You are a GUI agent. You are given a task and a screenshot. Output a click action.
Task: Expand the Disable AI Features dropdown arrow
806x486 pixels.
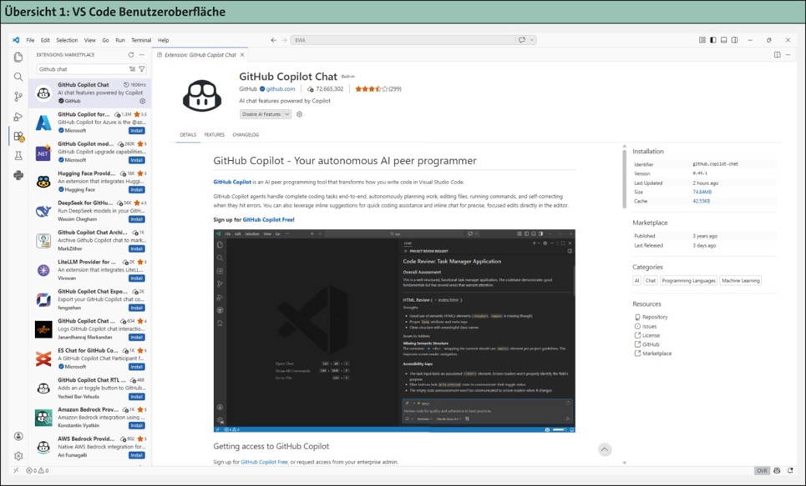(x=287, y=114)
